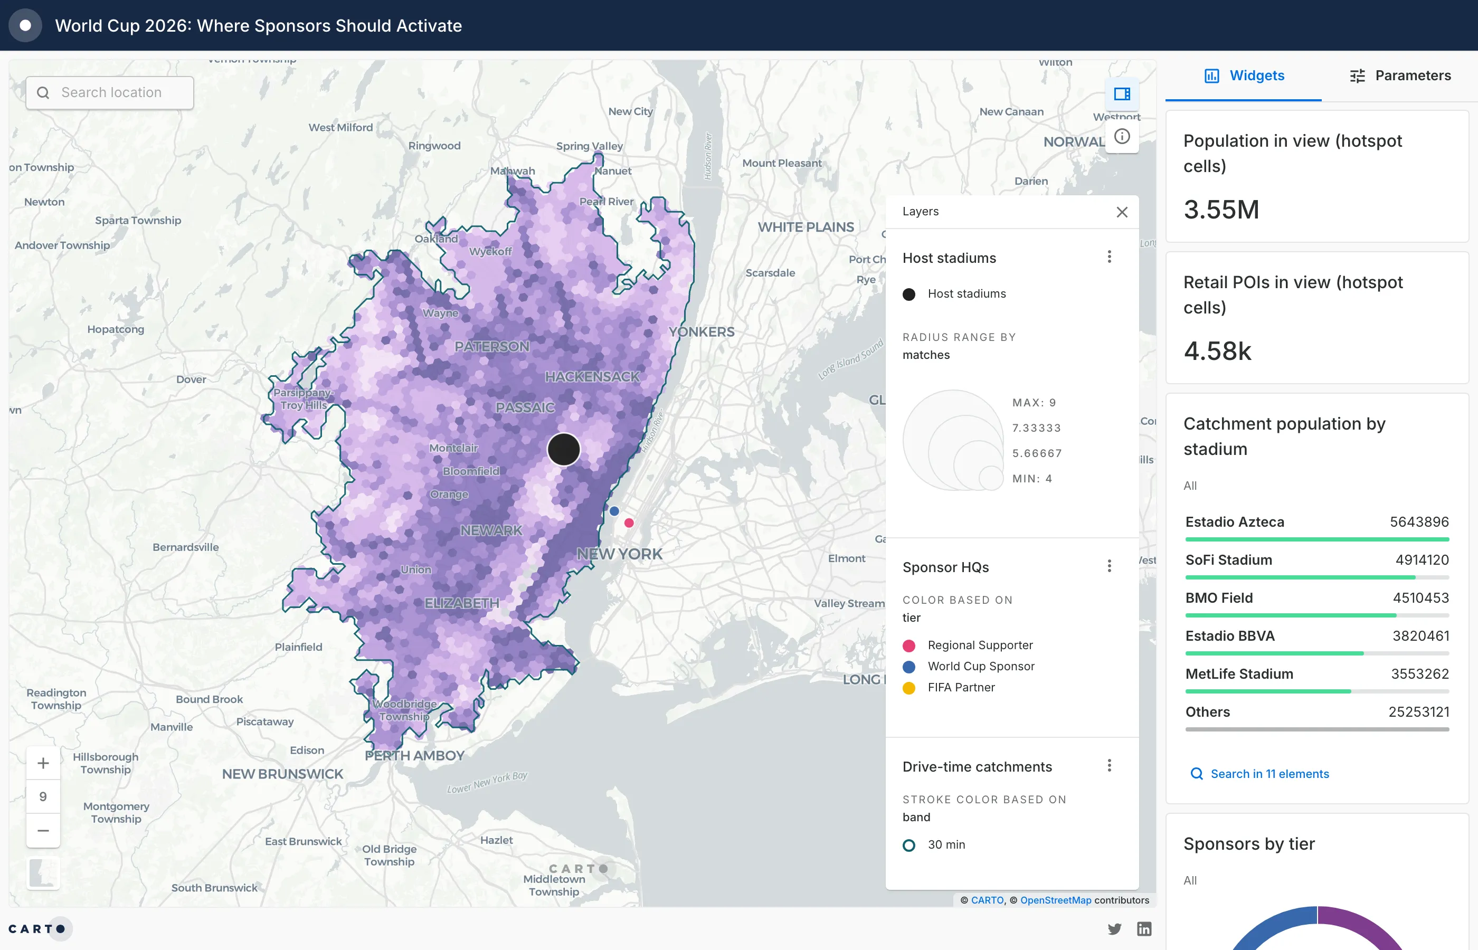Viewport: 1478px width, 950px height.
Task: Click the Widgets tab chart icon
Action: point(1211,76)
